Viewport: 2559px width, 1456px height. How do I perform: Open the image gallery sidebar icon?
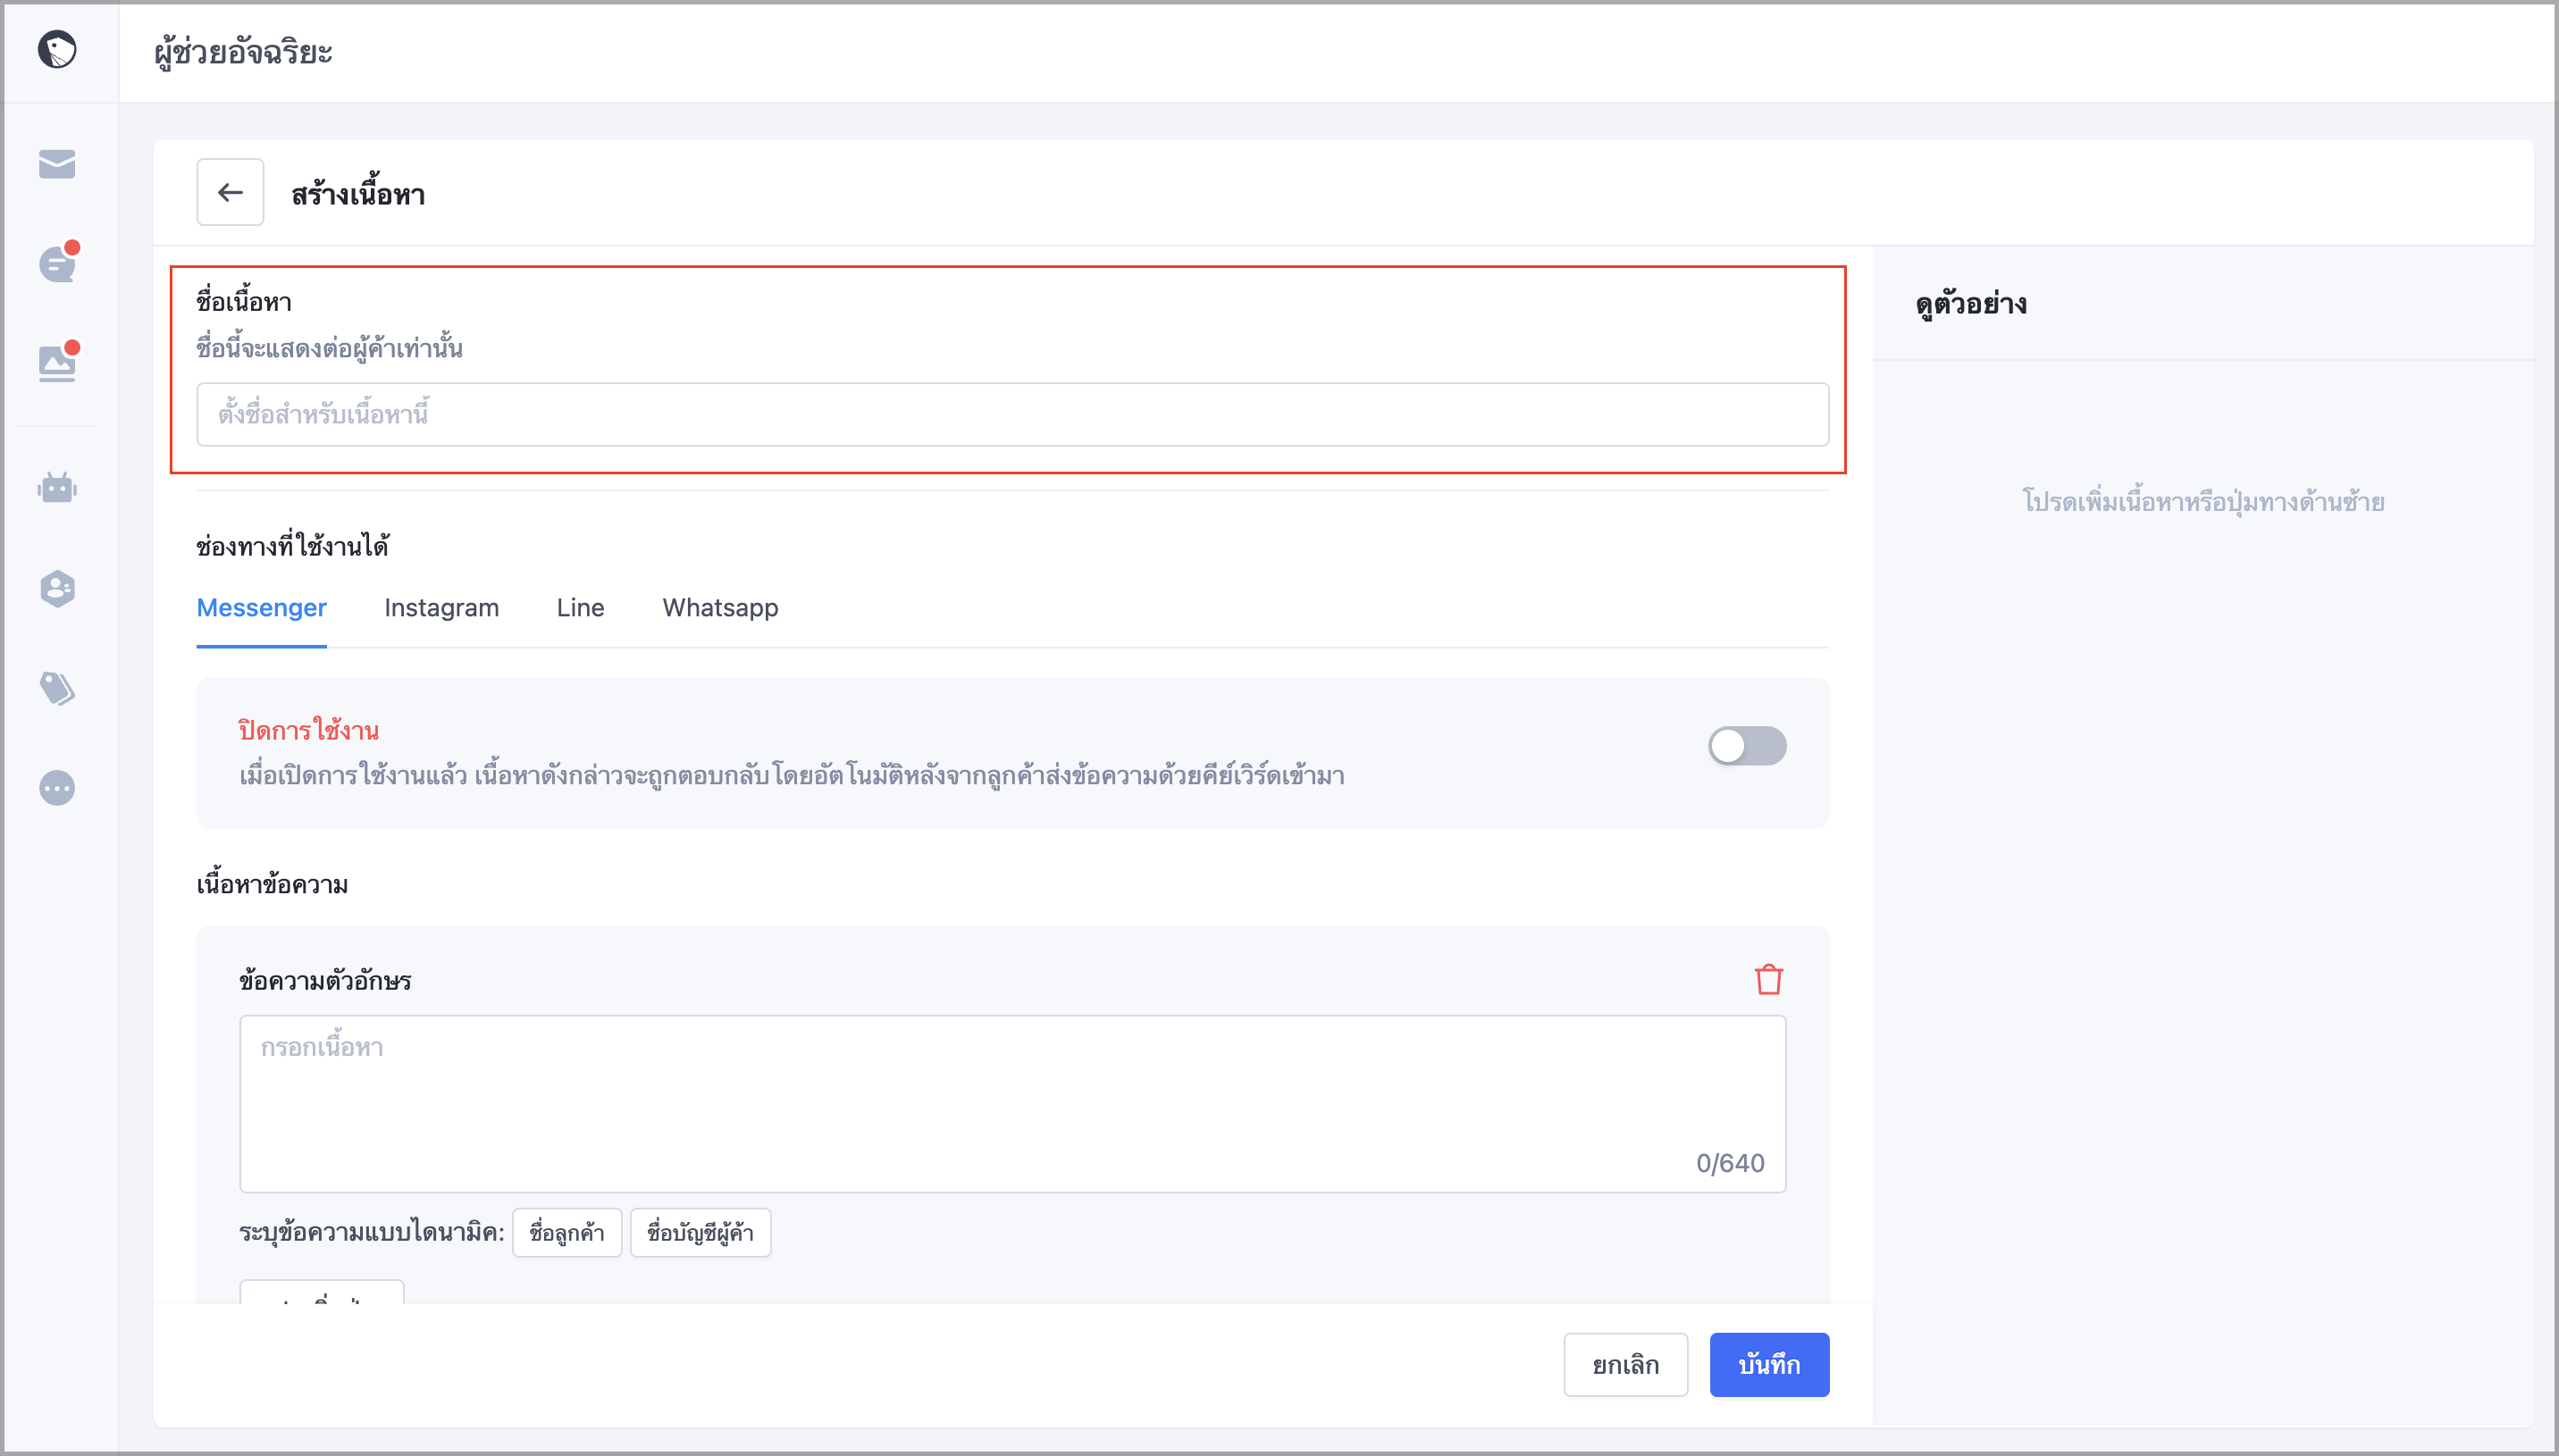[x=58, y=362]
